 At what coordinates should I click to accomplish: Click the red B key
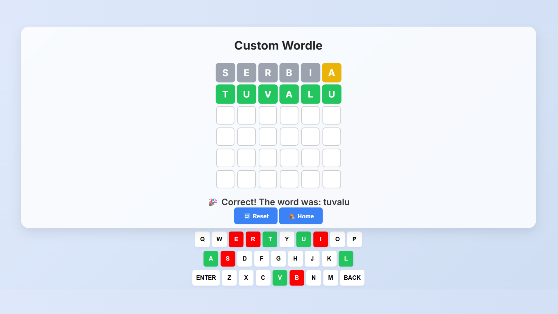(297, 278)
